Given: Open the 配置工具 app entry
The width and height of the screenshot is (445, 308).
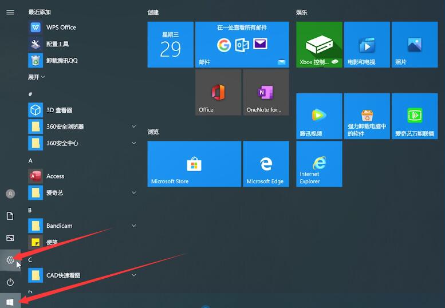Looking at the screenshot, I should pyautogui.click(x=82, y=44).
